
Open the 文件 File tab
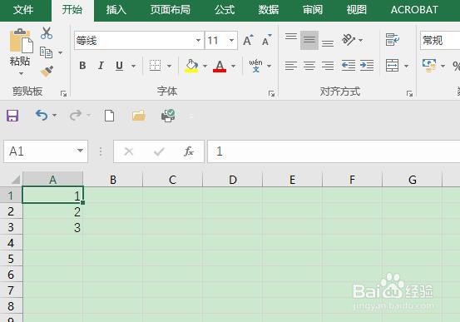pyautogui.click(x=23, y=10)
